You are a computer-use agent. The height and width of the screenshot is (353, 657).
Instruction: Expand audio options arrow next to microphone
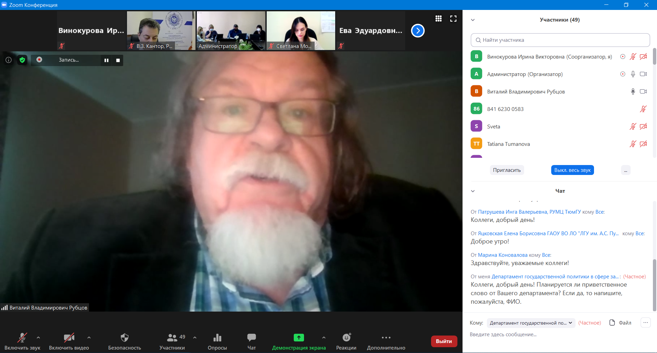38,338
